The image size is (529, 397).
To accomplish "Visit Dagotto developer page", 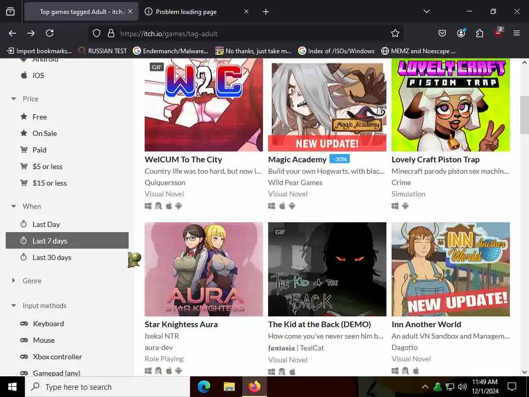I will pos(404,347).
